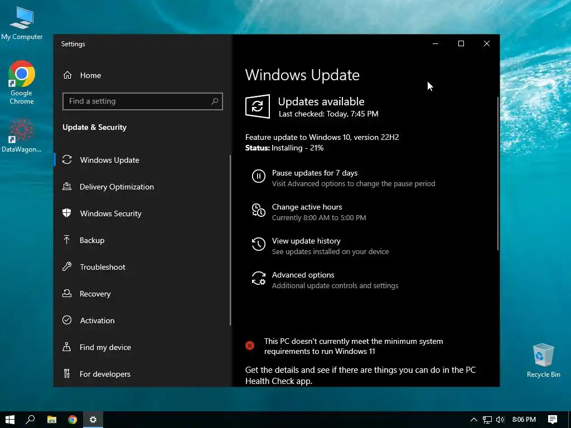Launch Chrome from the taskbar

coord(72,420)
